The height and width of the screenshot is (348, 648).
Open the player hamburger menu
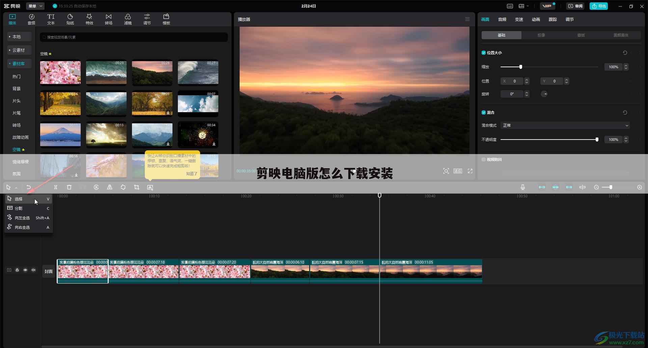tap(467, 19)
